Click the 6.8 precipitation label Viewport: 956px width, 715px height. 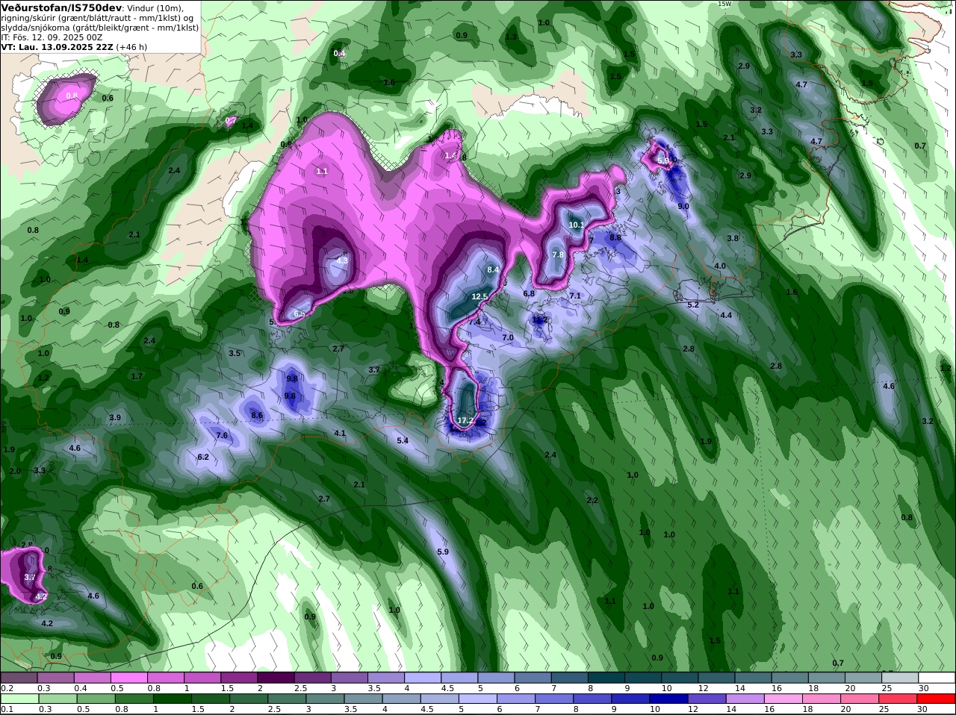(529, 294)
